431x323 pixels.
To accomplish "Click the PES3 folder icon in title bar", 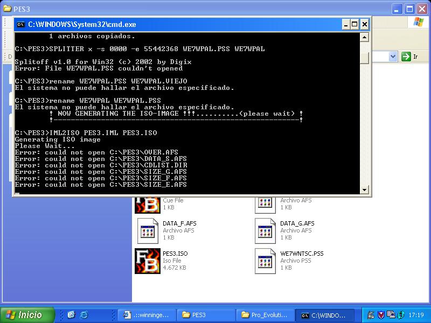I will point(8,9).
